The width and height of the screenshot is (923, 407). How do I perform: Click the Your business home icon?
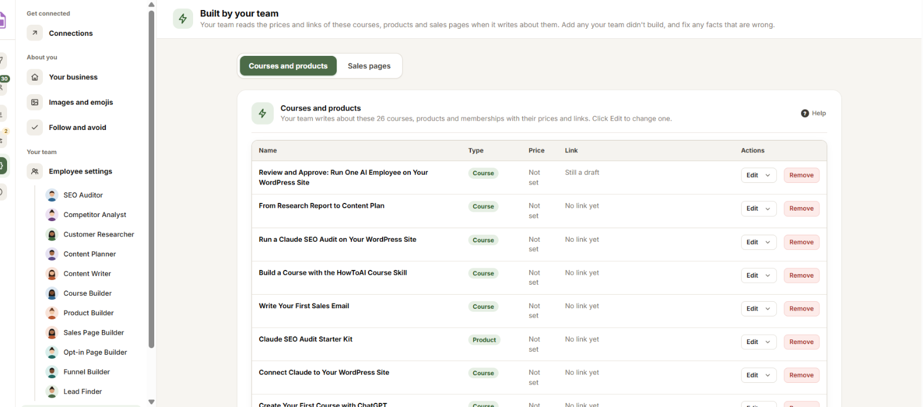coord(35,77)
